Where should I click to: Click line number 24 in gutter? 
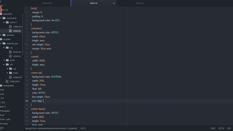[27, 101]
